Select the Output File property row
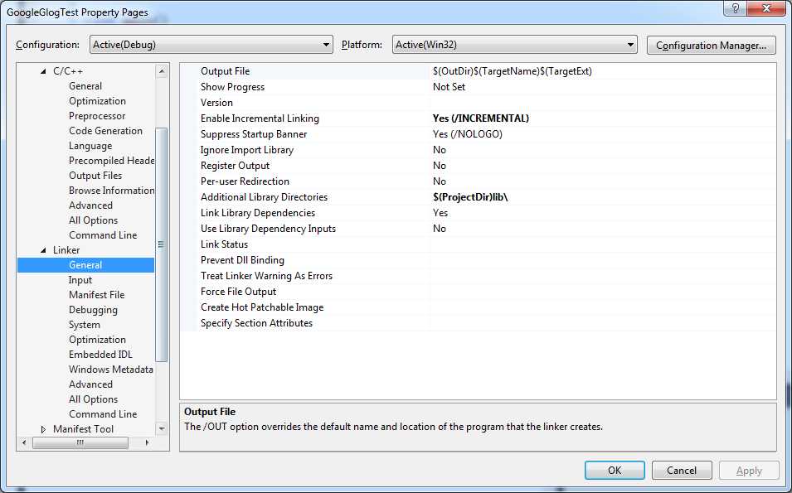This screenshot has height=493, width=792. pyautogui.click(x=478, y=71)
